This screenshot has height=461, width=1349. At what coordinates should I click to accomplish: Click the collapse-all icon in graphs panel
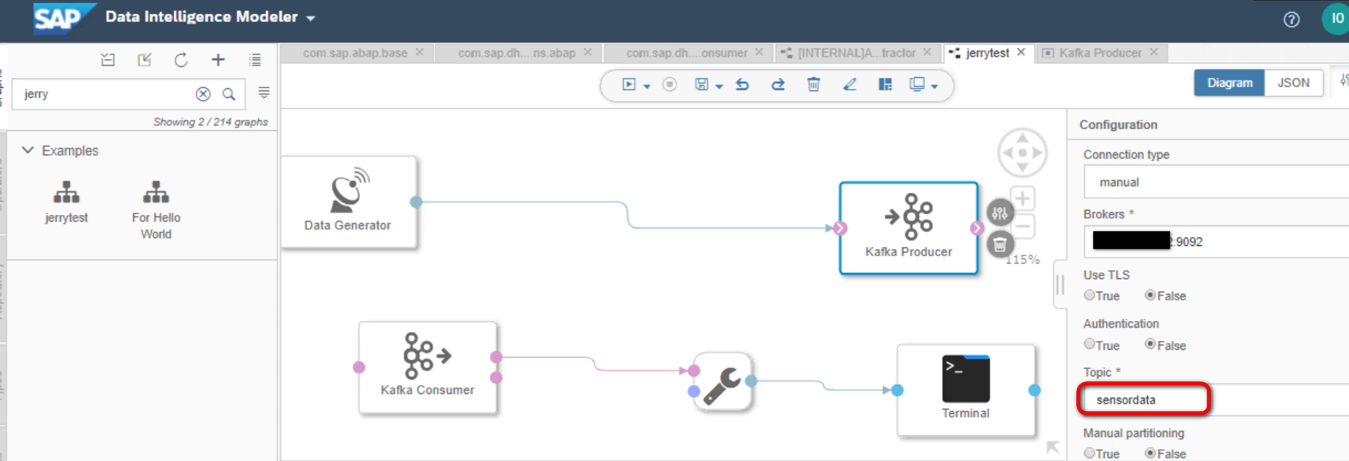tap(108, 60)
